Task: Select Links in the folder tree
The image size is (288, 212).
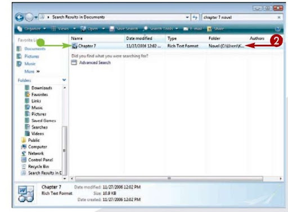Action: [x=36, y=101]
